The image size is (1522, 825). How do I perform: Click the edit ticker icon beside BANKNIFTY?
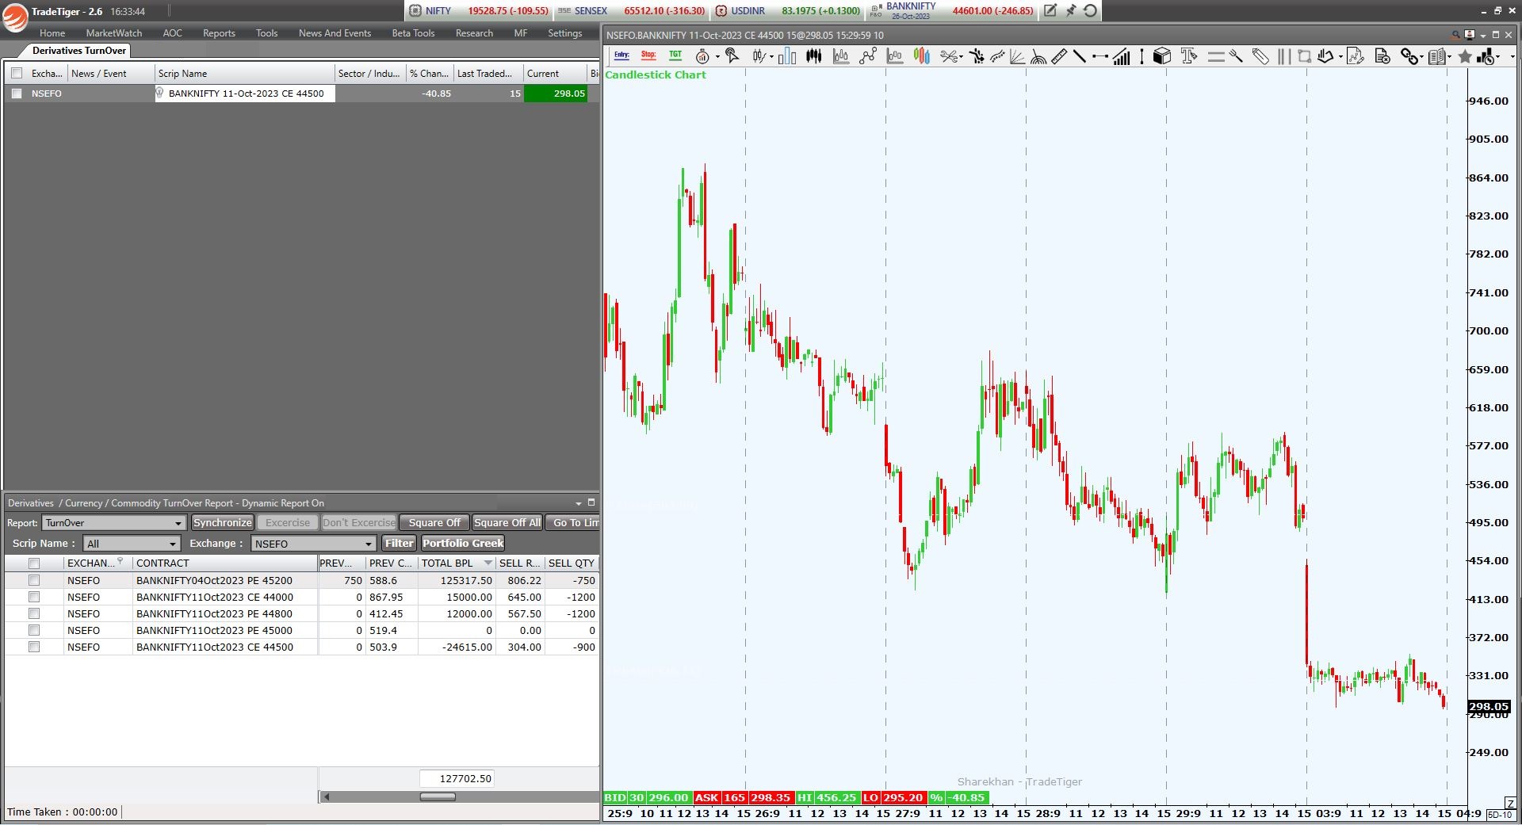1050,10
